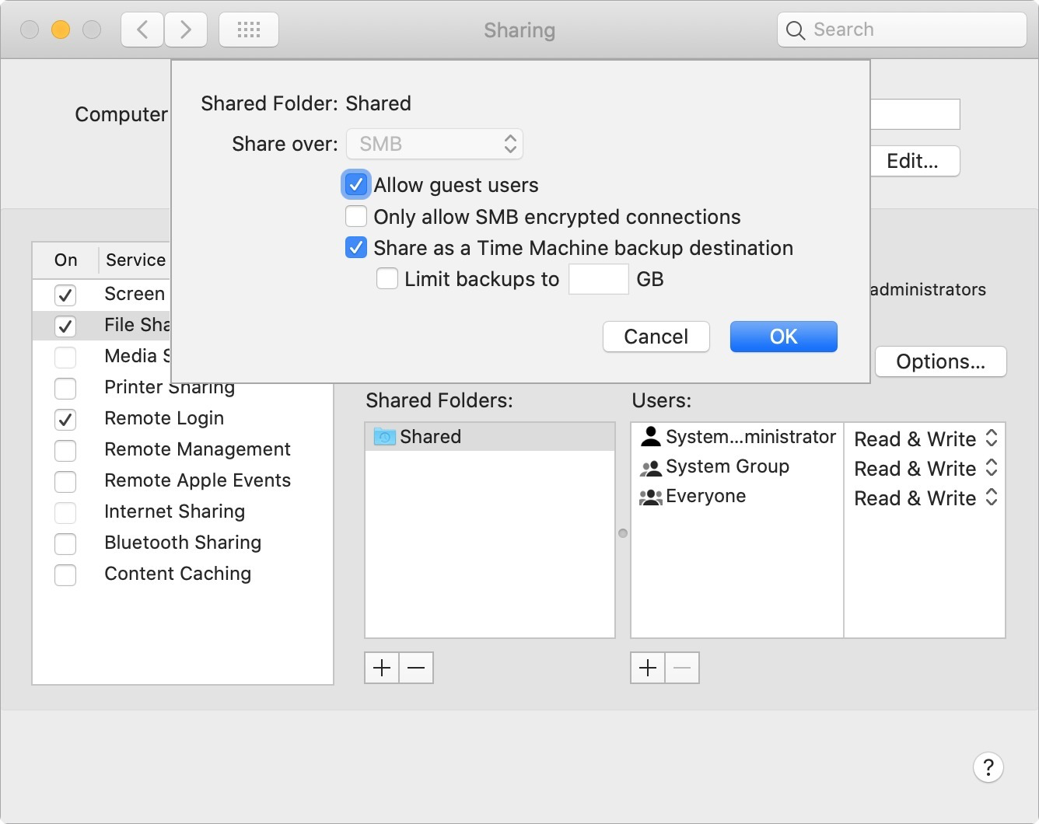
Task: Enable Remote Apple Events checkbox
Action: 65,481
